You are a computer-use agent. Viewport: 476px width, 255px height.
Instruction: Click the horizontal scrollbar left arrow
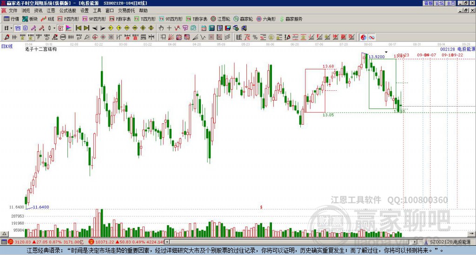coord(167,242)
